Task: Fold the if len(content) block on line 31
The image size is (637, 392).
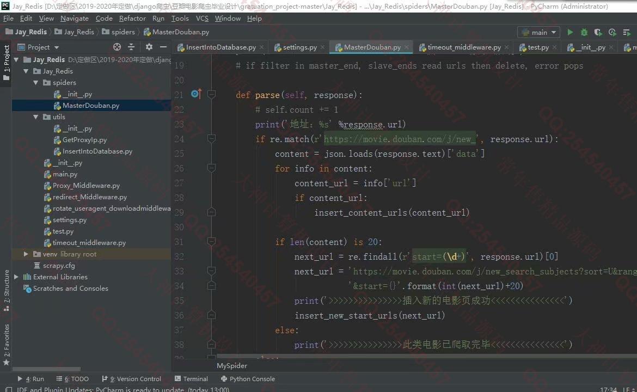Action: pos(211,242)
